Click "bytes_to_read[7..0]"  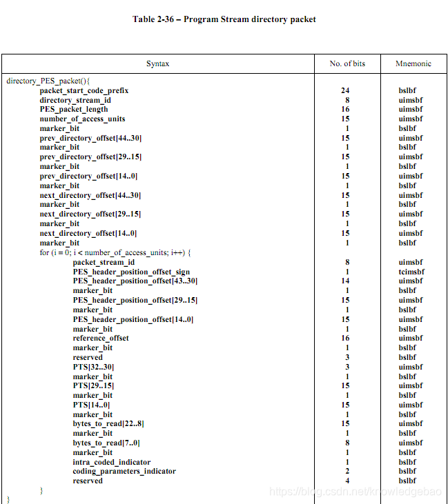pyautogui.click(x=106, y=443)
